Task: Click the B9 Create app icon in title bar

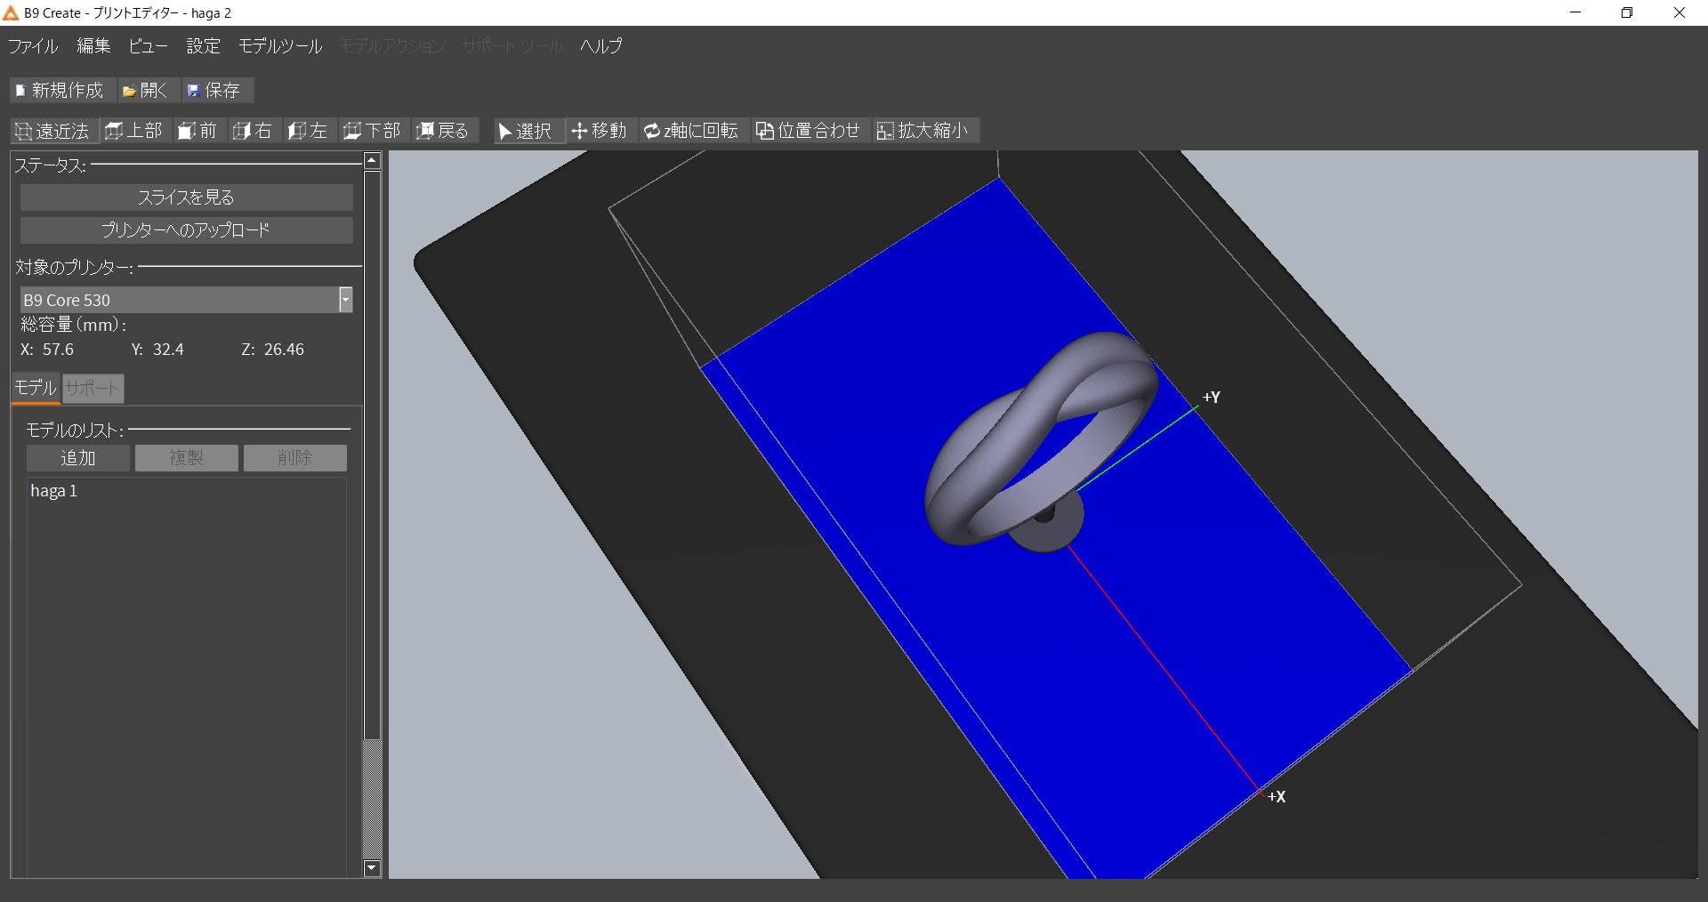Action: tap(11, 12)
